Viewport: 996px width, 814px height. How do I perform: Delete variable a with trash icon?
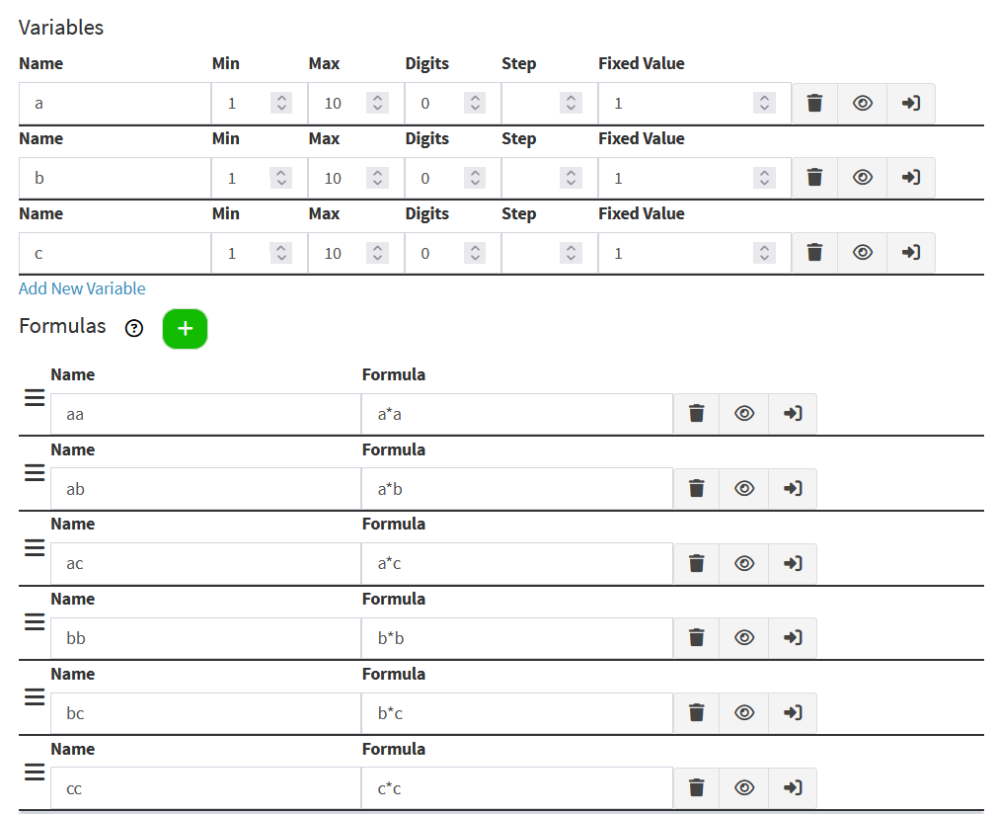814,103
